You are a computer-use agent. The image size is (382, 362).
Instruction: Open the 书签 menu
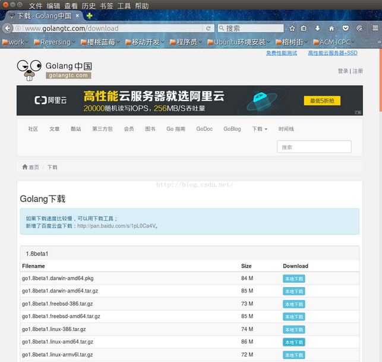106,5
